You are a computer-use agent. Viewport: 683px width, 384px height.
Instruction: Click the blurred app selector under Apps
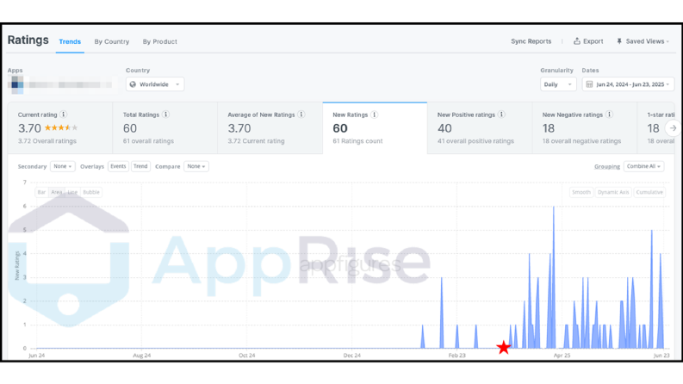[62, 84]
